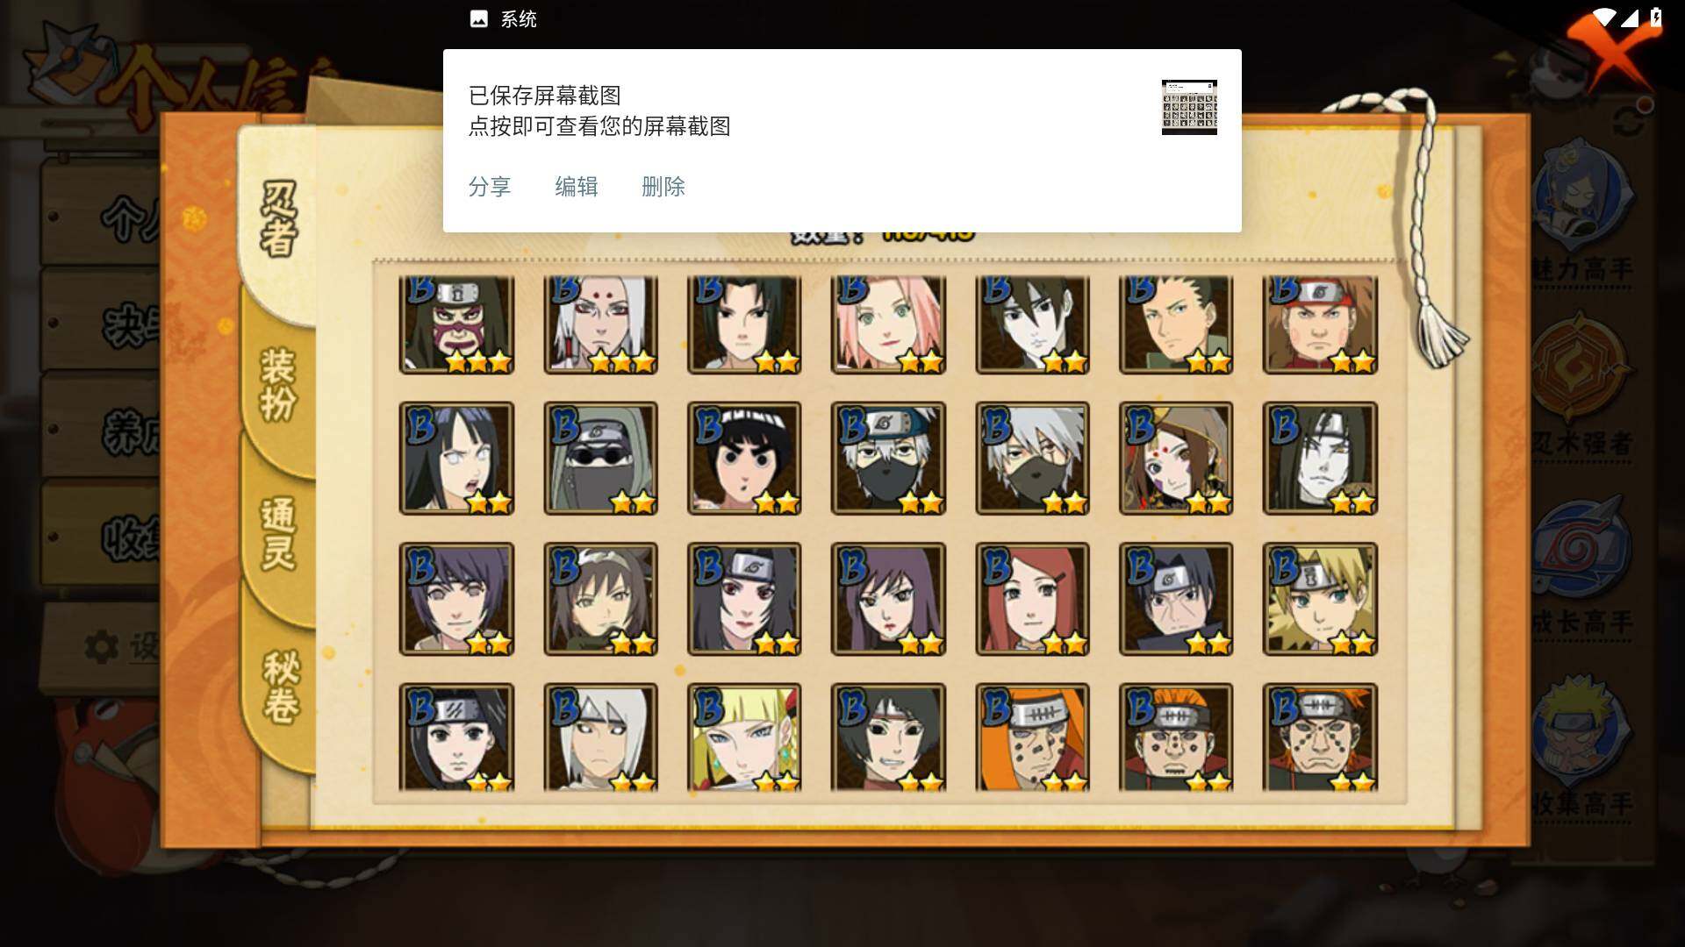Select the purple face-paint Kankuro portrait

[456, 324]
